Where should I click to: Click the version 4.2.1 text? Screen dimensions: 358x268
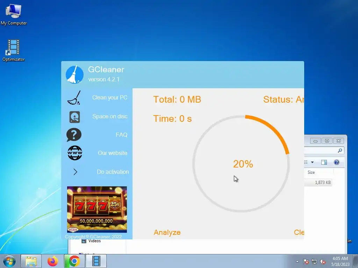(x=104, y=79)
